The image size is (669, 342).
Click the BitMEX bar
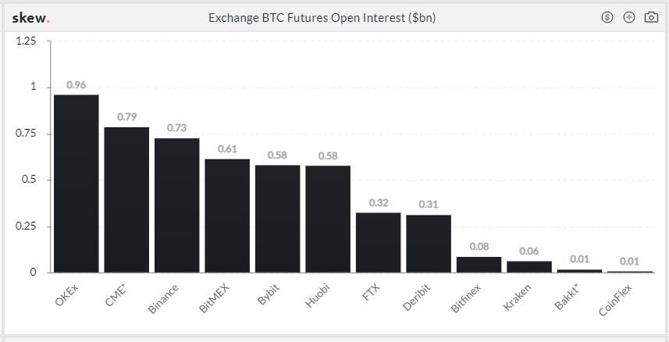coord(227,216)
